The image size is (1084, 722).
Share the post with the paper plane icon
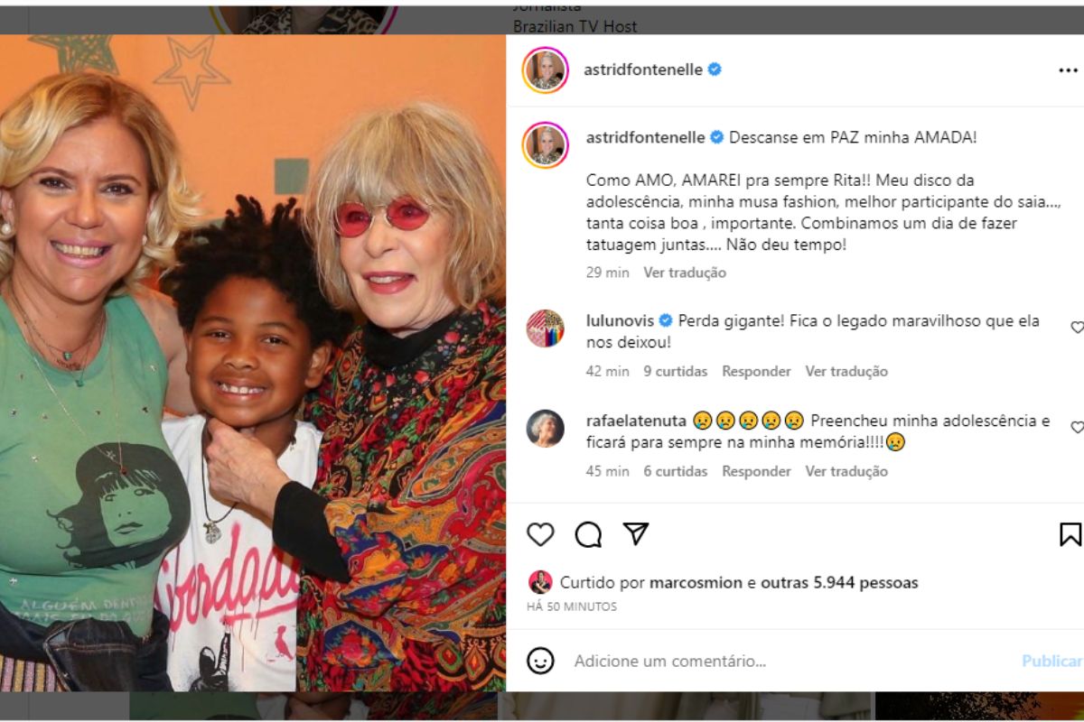pos(636,534)
